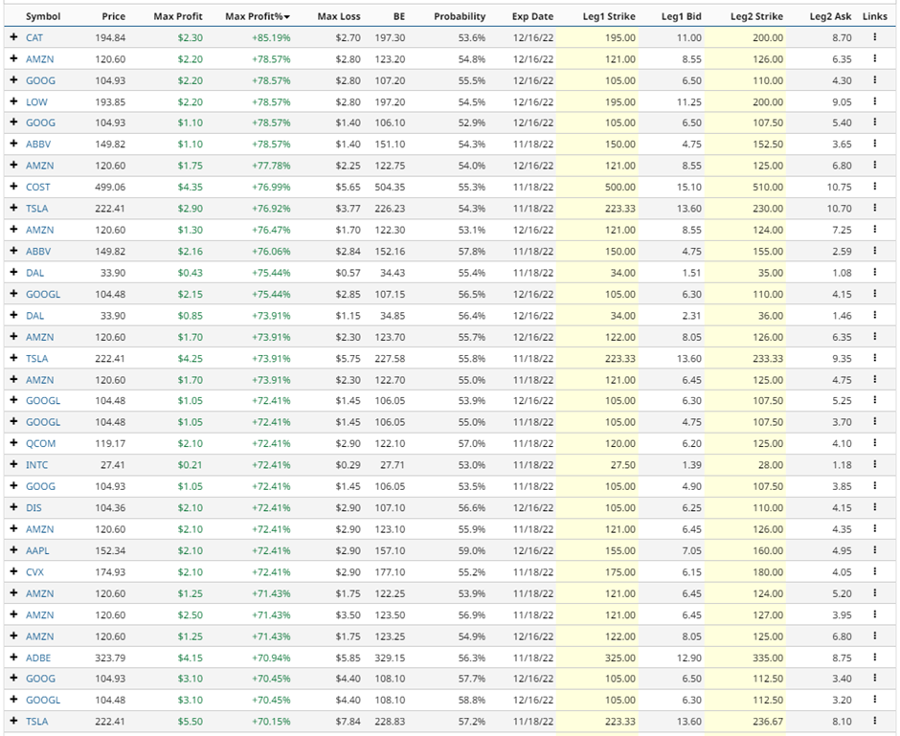Viewport: 900px width, 736px height.
Task: Open the COST symbol link
Action: click(38, 187)
